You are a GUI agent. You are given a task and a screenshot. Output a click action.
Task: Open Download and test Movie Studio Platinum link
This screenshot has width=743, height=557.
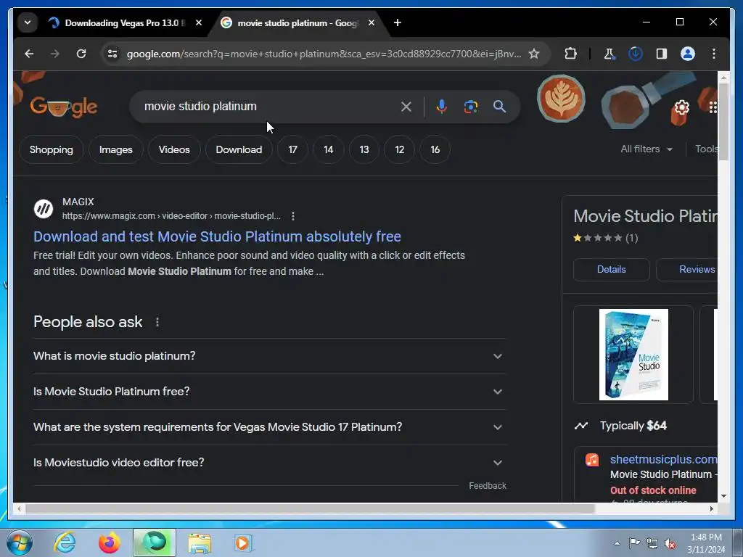[x=217, y=236]
